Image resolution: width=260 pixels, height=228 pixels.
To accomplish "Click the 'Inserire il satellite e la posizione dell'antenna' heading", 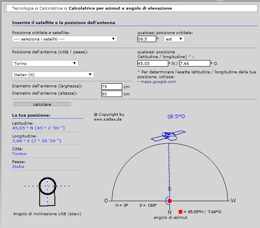I will click(x=64, y=22).
